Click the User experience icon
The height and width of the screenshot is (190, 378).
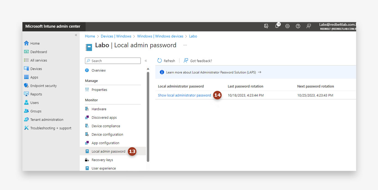(x=87, y=168)
